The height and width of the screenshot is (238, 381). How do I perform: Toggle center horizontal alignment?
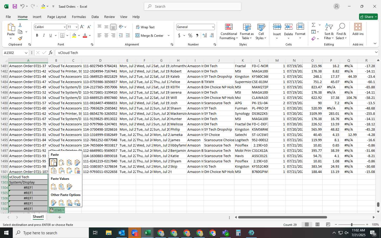(x=106, y=35)
